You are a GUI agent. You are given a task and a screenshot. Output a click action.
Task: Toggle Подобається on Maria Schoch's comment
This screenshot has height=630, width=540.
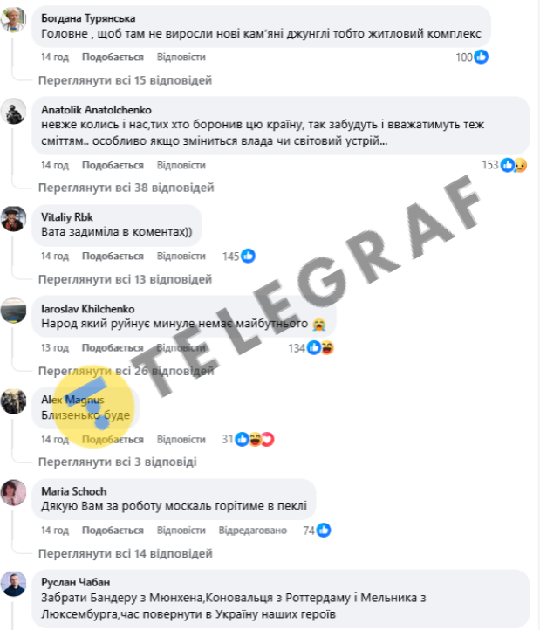tap(113, 531)
